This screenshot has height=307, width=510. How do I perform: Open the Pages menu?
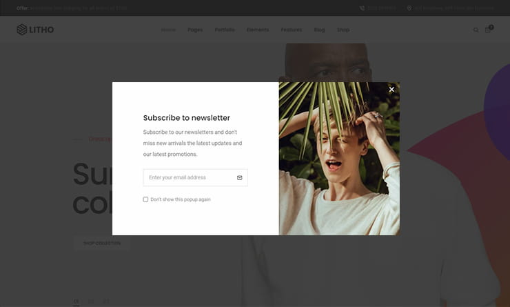point(195,30)
